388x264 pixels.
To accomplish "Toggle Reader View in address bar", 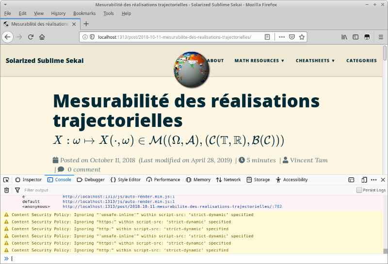I will tap(267, 37).
